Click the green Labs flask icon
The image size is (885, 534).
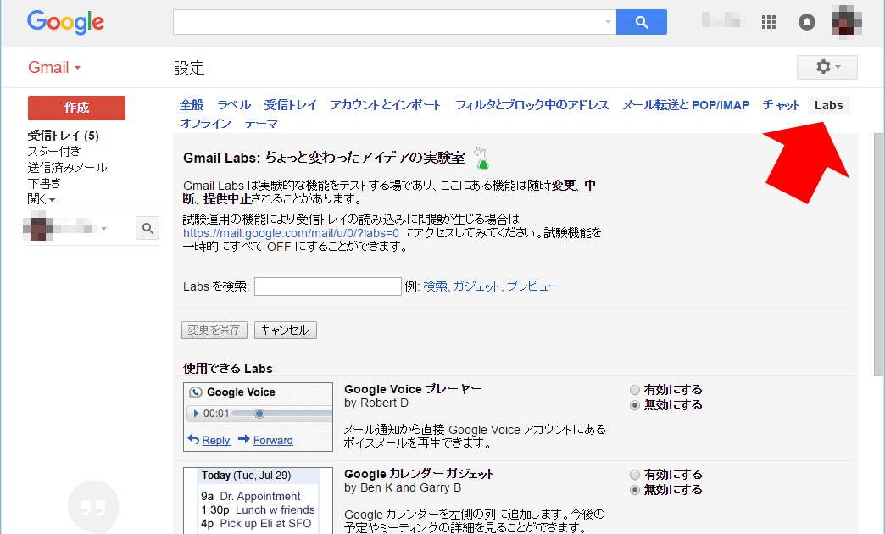tap(481, 159)
